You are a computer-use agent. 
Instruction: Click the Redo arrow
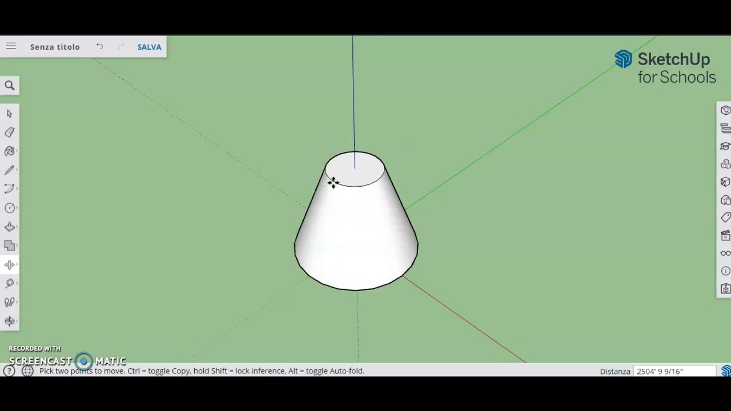coord(121,47)
